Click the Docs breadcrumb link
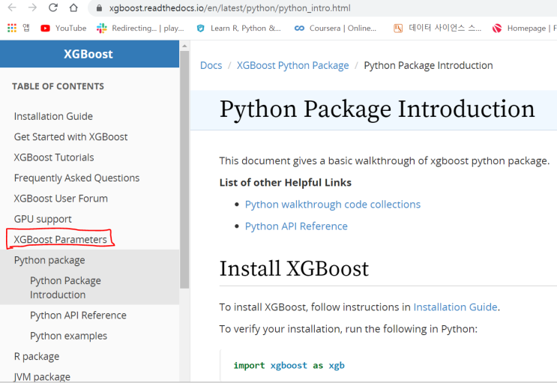The height and width of the screenshot is (383, 557). click(x=211, y=65)
